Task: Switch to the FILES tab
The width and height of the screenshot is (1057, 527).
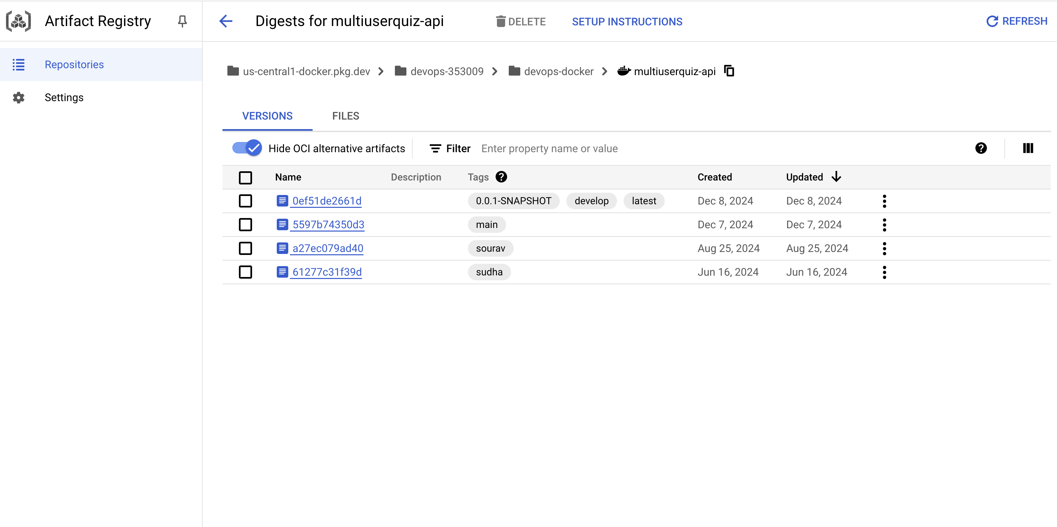Action: coord(345,116)
